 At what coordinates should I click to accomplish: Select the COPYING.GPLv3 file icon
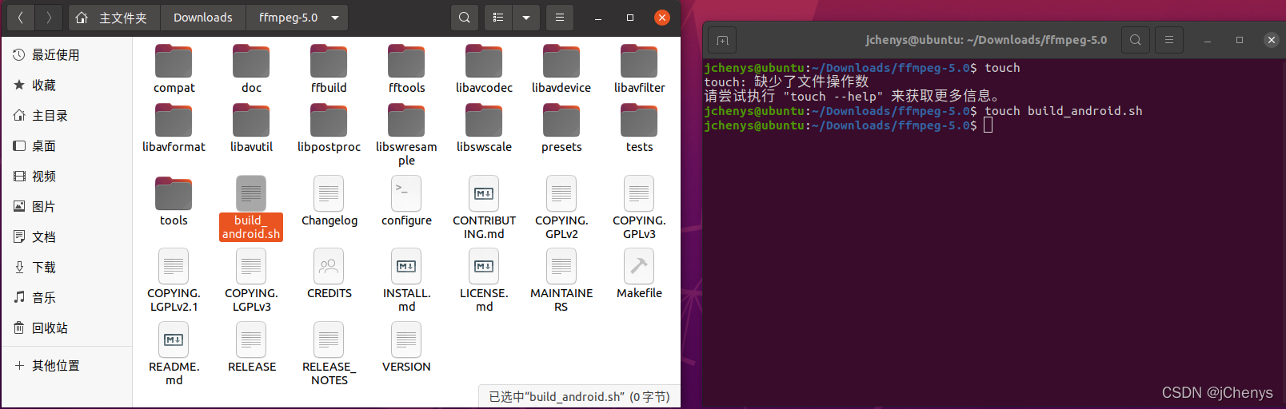pos(639,193)
